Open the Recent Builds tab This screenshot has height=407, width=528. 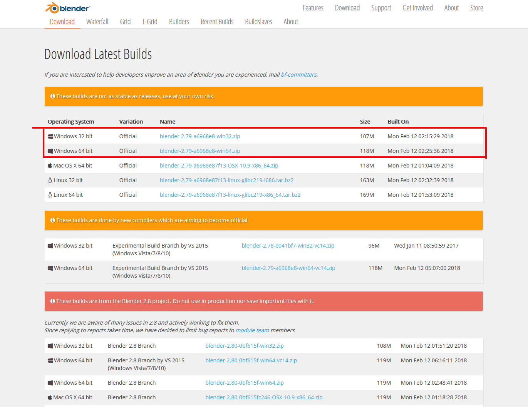pyautogui.click(x=217, y=22)
